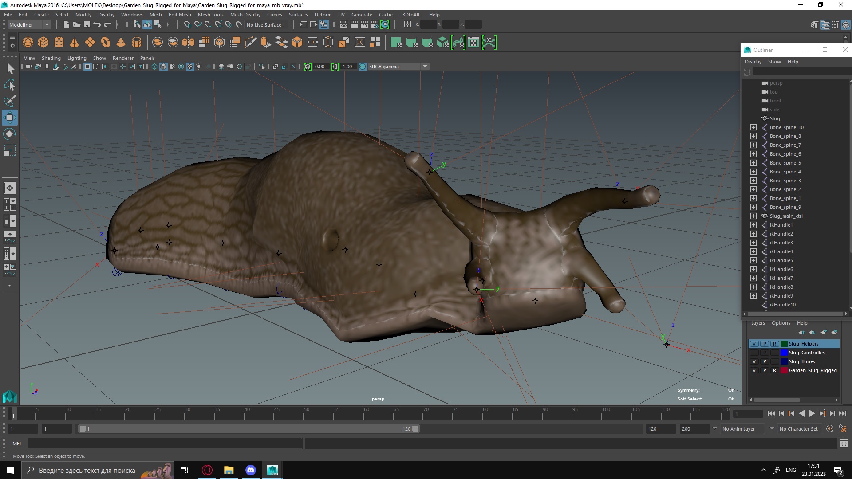The height and width of the screenshot is (479, 852).
Task: Select the Move tool in toolbox
Action: 9,118
